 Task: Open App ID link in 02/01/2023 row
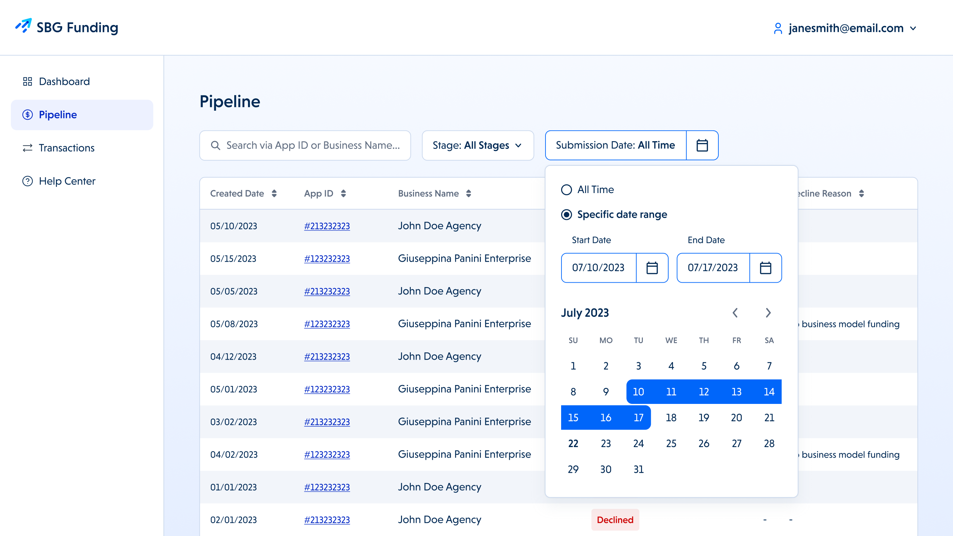coord(327,520)
